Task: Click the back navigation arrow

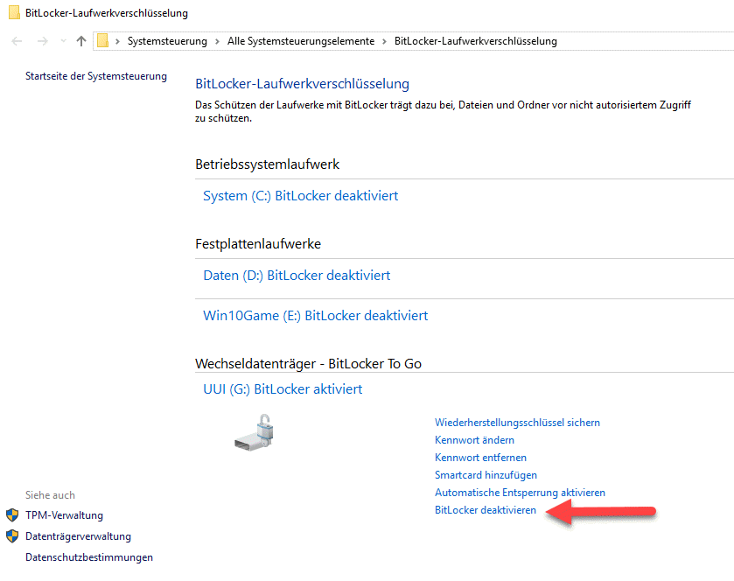Action: [x=17, y=41]
